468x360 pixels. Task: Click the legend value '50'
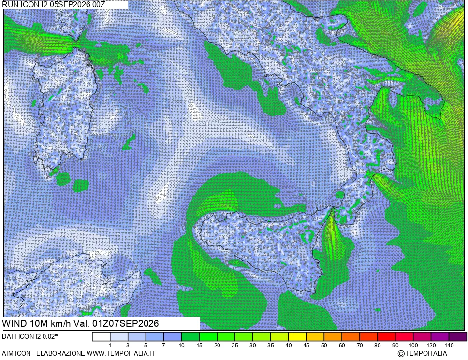[x=324, y=346]
